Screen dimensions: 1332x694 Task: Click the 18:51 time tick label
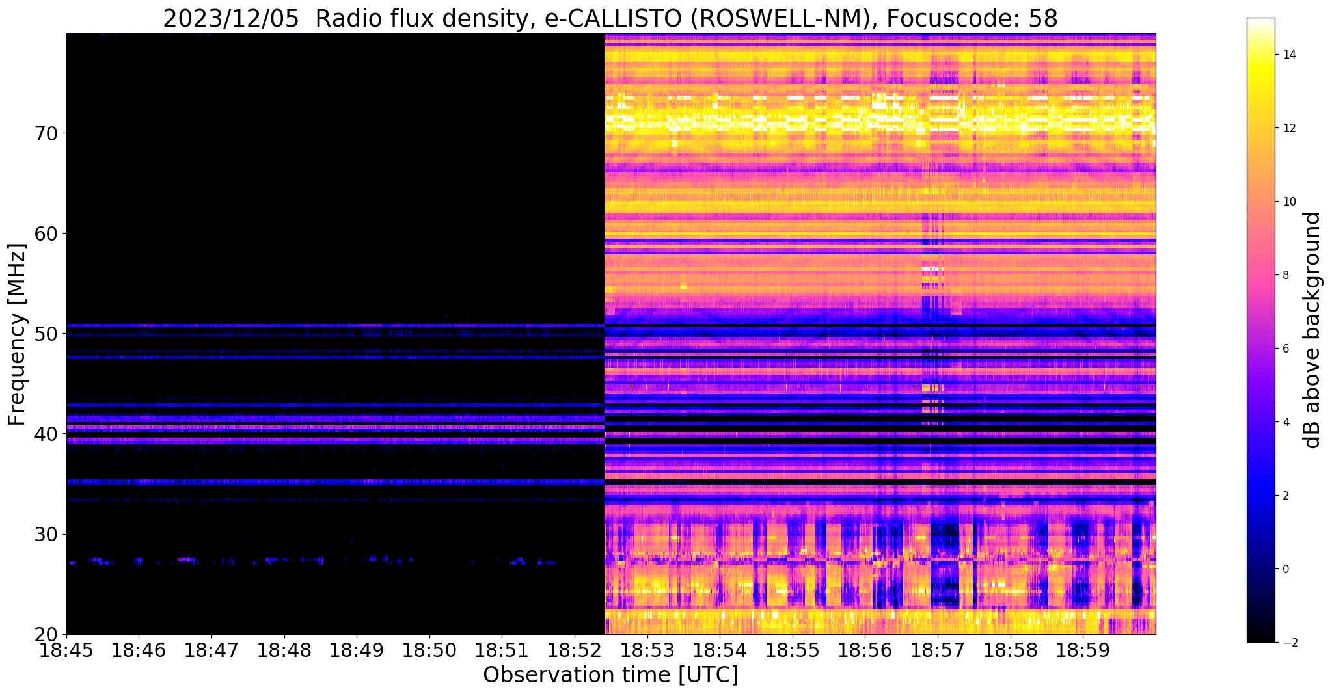502,650
